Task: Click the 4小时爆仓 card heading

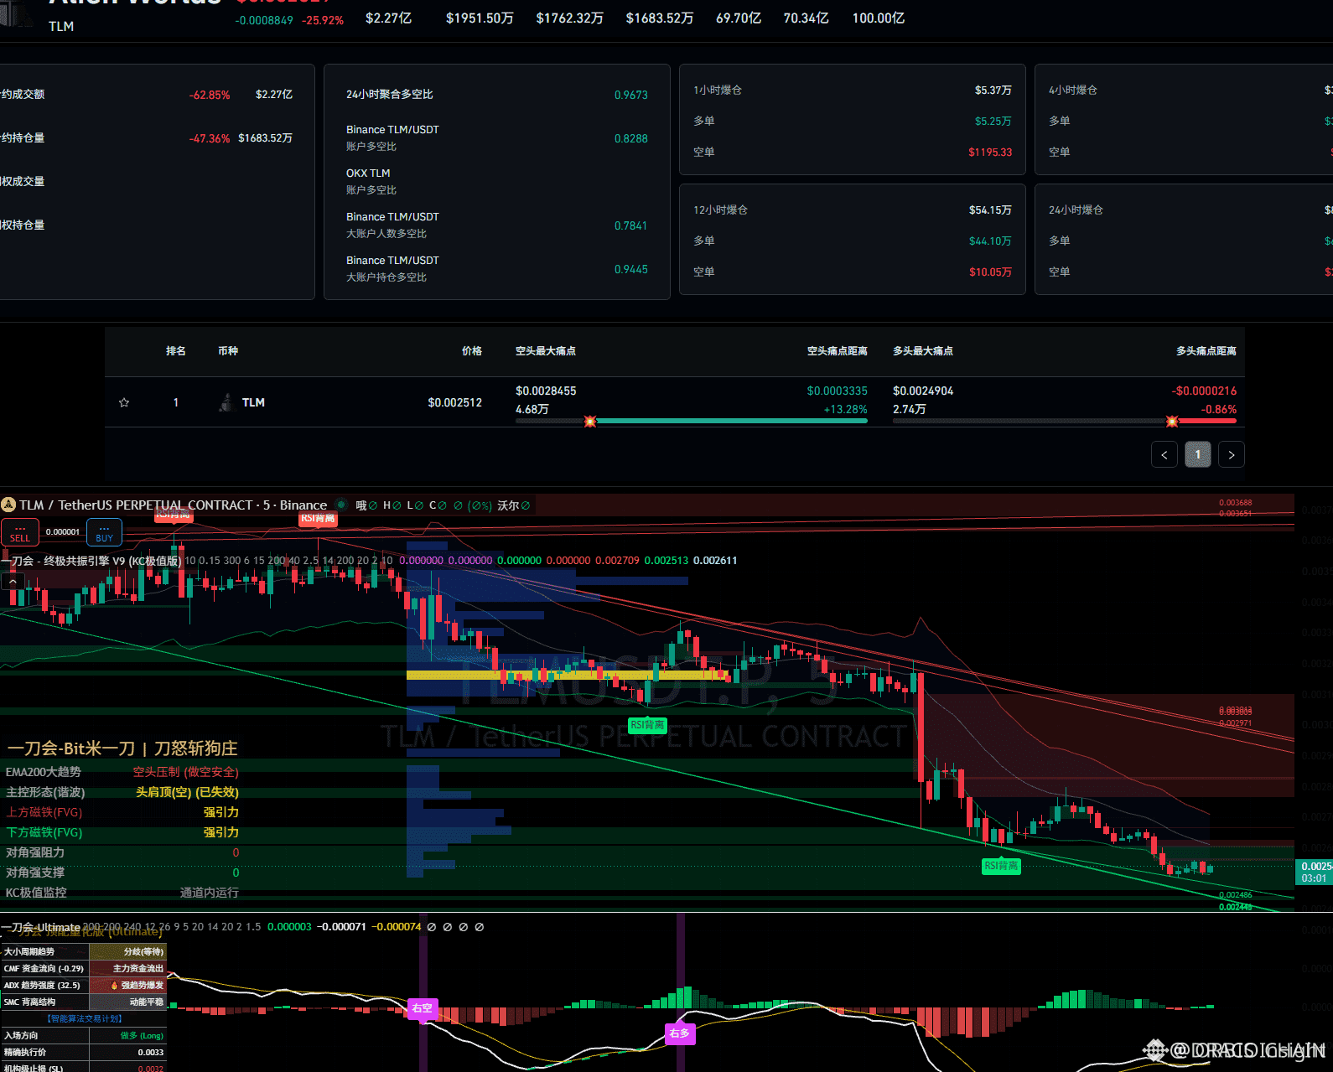Action: (1073, 90)
